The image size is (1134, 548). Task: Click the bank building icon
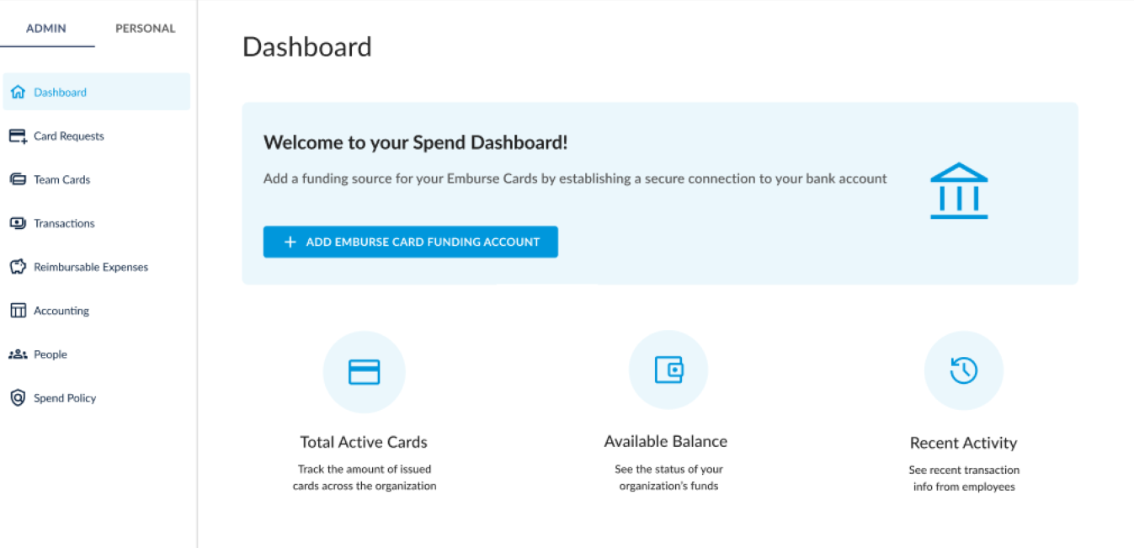[x=959, y=191]
